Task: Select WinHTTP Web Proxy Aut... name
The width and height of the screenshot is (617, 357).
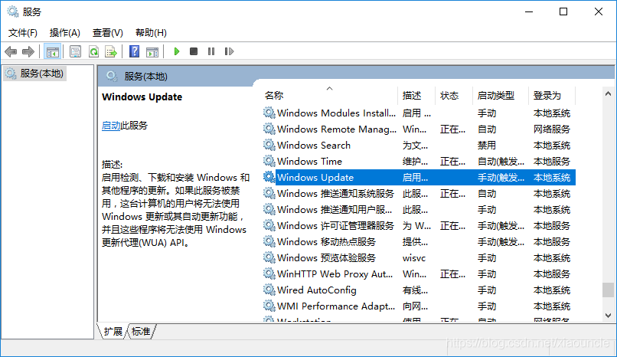Action: tap(335, 274)
